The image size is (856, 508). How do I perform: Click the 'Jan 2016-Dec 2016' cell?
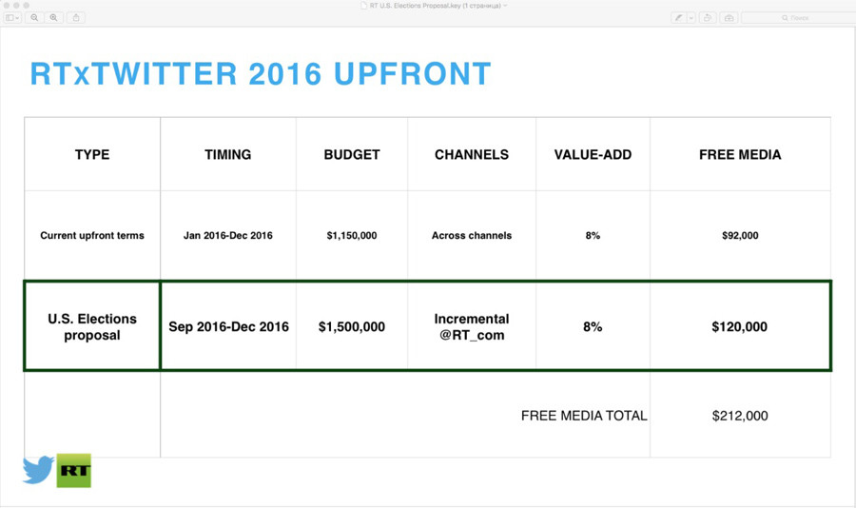click(x=228, y=235)
